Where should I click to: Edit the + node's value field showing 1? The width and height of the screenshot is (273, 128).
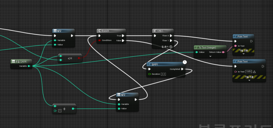pos(60,111)
